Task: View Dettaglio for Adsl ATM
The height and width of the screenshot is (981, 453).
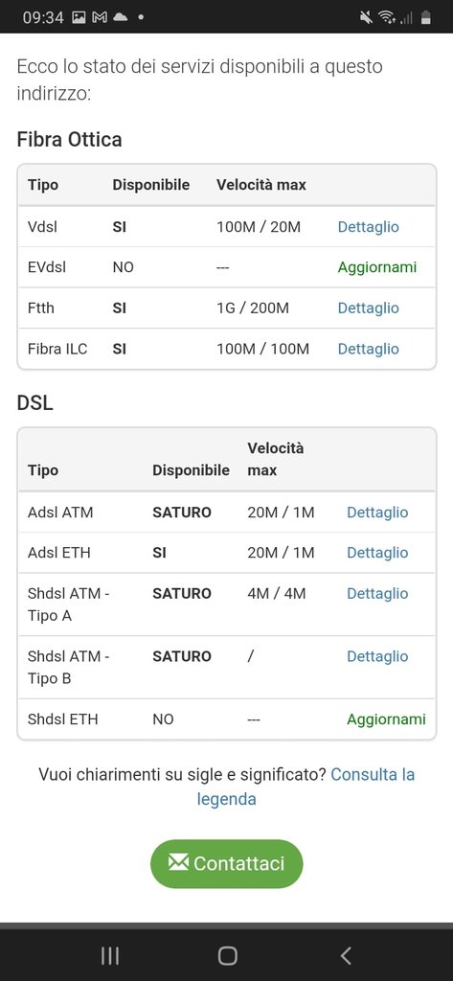Action: (377, 513)
